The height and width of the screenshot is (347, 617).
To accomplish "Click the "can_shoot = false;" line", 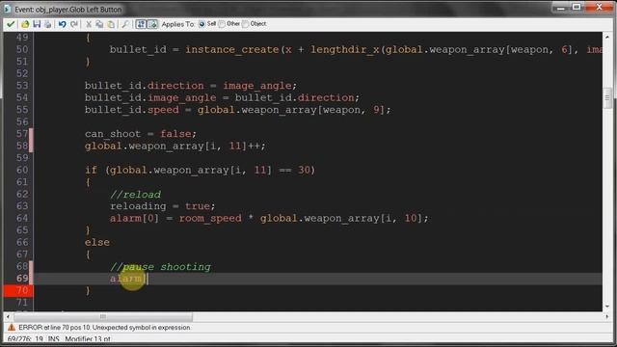I will tap(141, 134).
